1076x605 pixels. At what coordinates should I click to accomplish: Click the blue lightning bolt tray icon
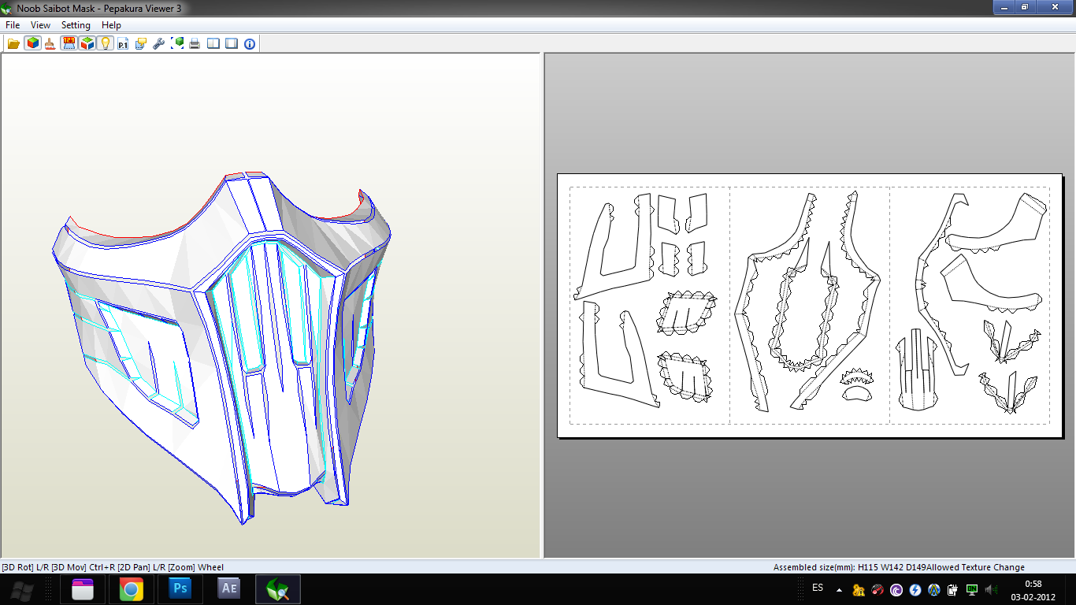coord(915,589)
